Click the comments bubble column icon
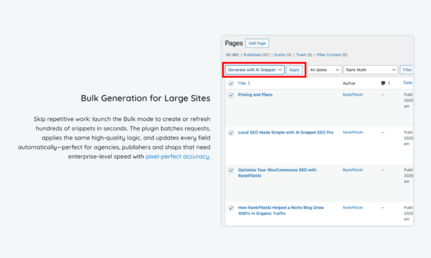Image resolution: width=431 pixels, height=258 pixels. [x=383, y=83]
